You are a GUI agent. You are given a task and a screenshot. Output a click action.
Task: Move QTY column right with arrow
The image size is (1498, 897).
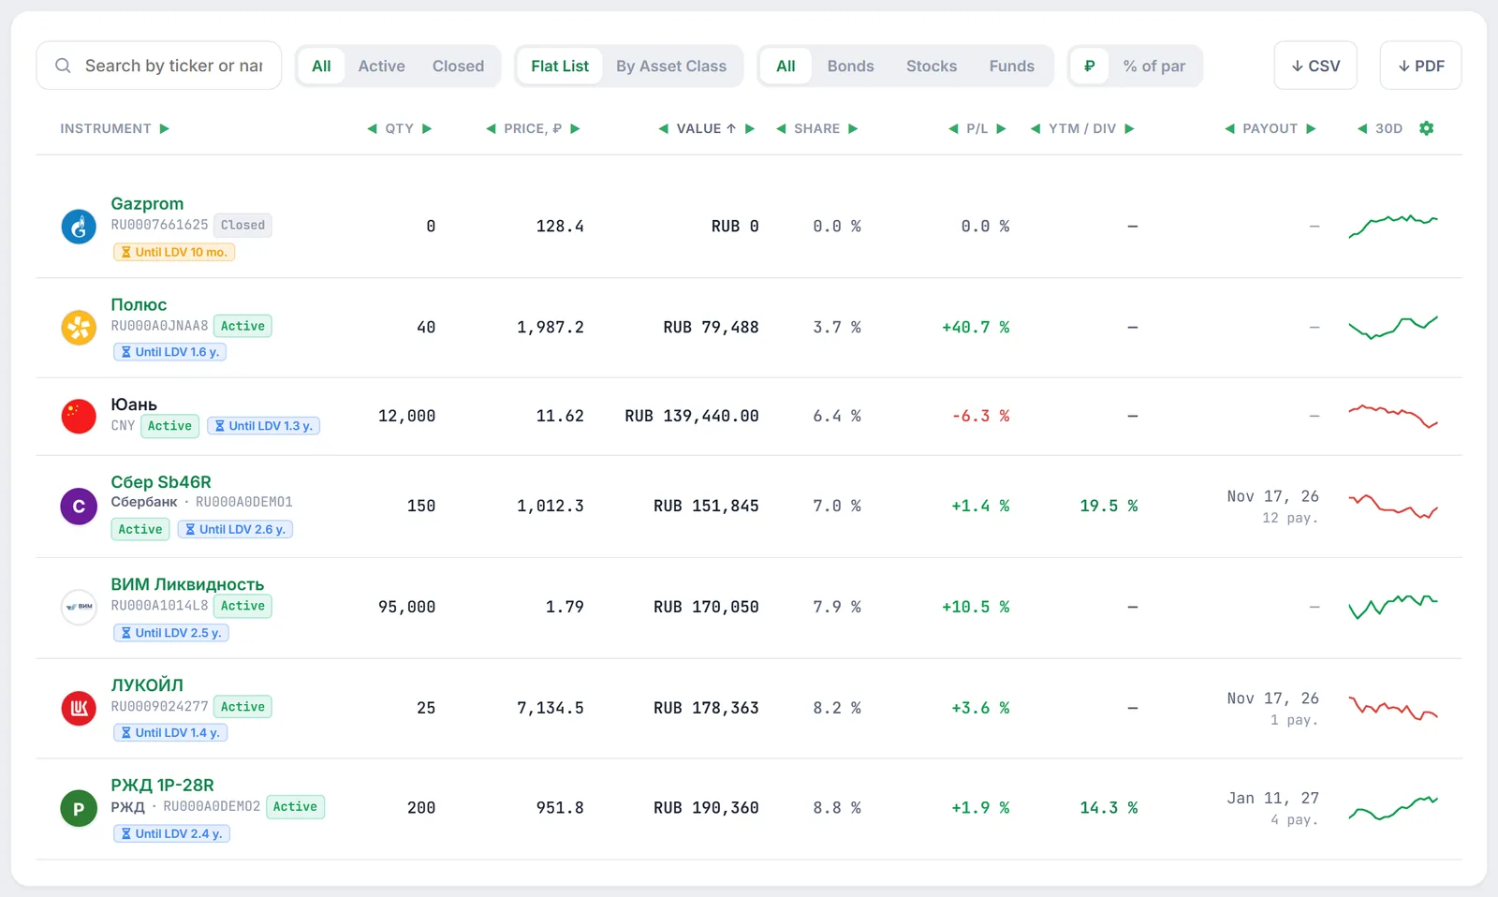427,128
